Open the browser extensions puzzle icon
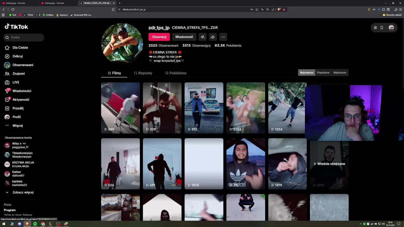Viewport: 404px width, 227px height. (383, 9)
